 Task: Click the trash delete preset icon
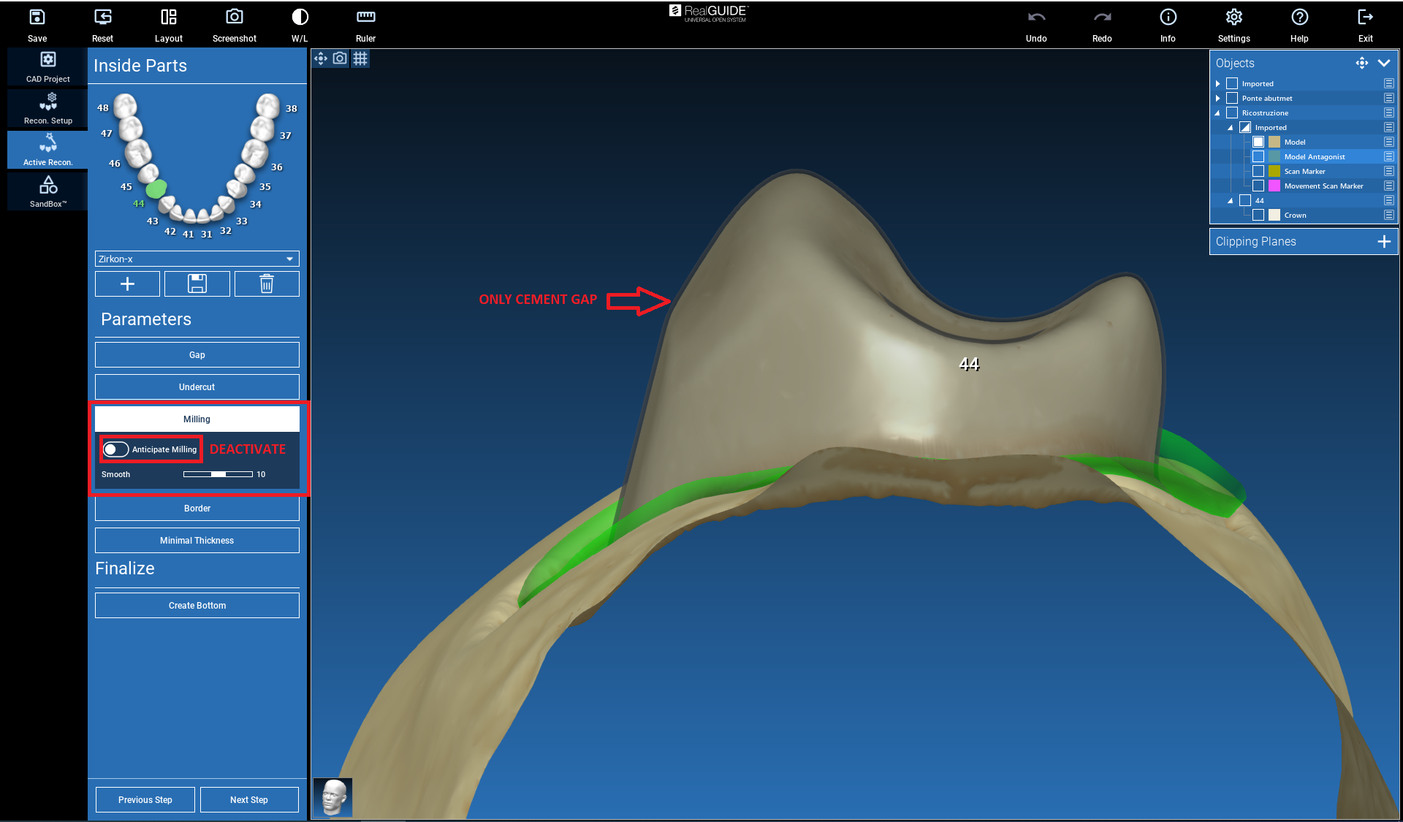(267, 283)
